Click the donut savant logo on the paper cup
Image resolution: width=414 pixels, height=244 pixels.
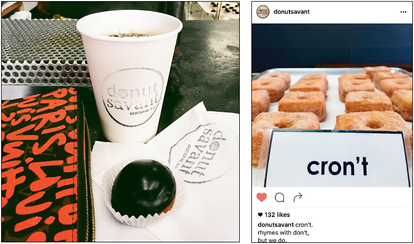[133, 97]
